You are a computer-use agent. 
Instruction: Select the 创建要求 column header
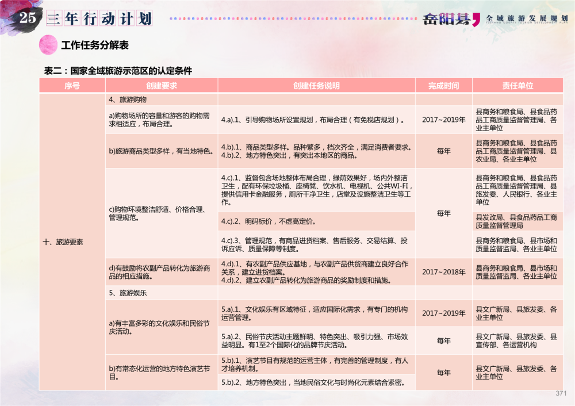161,86
